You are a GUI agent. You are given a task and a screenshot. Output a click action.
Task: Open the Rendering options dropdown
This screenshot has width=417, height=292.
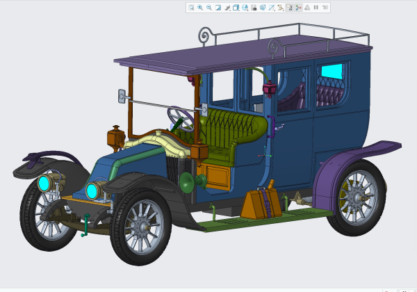227,8
